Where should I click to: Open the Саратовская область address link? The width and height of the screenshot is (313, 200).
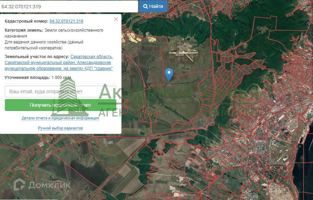(x=59, y=63)
